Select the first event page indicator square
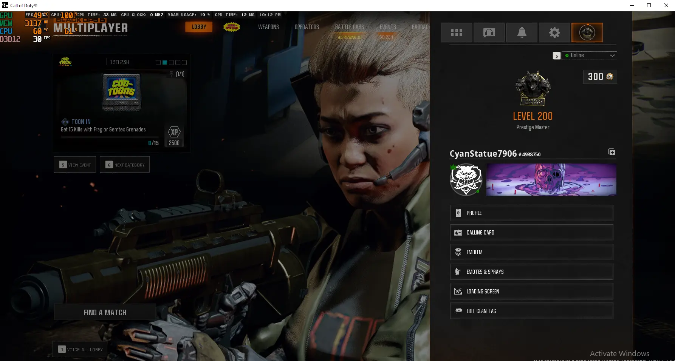Screen dimensions: 675x361 [158, 62]
